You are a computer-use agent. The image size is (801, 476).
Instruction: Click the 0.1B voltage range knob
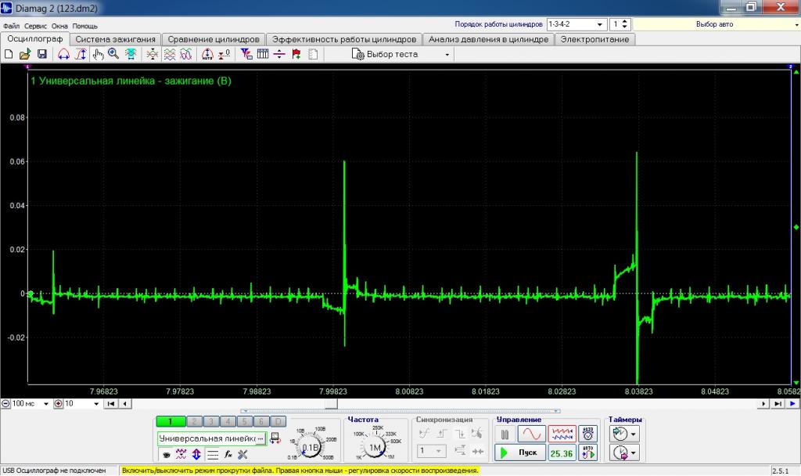311,447
